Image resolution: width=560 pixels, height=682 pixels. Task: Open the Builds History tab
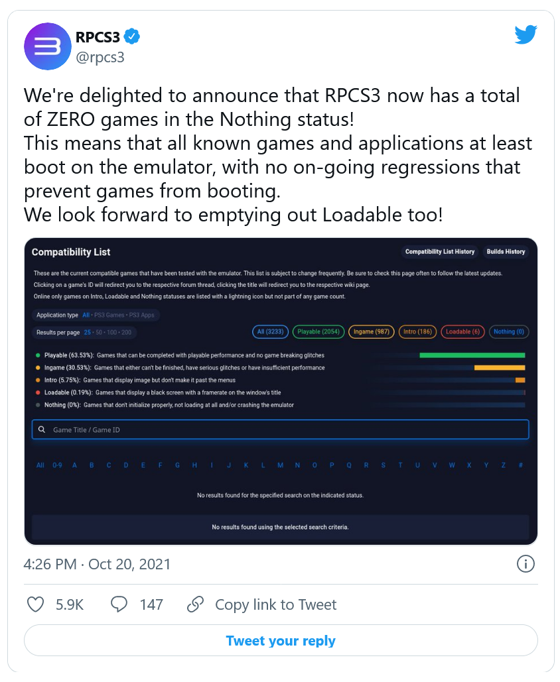[x=506, y=252]
